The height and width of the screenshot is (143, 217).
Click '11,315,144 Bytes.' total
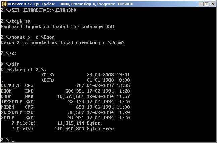[80, 123]
